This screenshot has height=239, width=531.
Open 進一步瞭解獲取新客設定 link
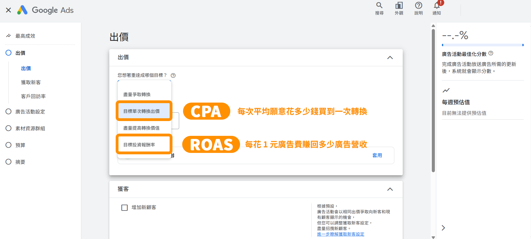[x=341, y=234]
